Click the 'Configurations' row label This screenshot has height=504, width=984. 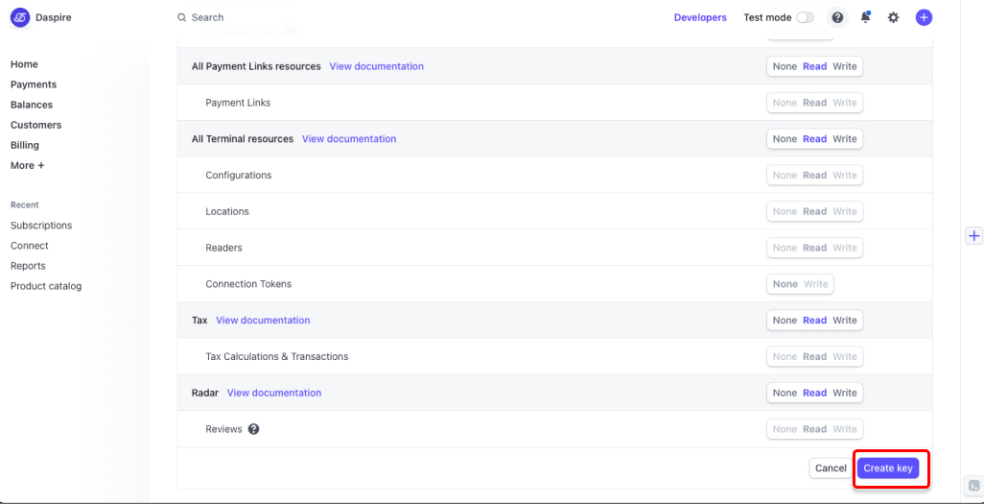(239, 176)
